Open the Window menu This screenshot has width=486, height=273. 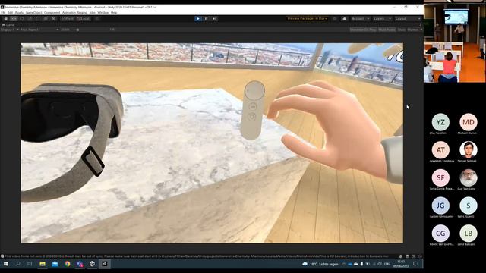point(103,13)
